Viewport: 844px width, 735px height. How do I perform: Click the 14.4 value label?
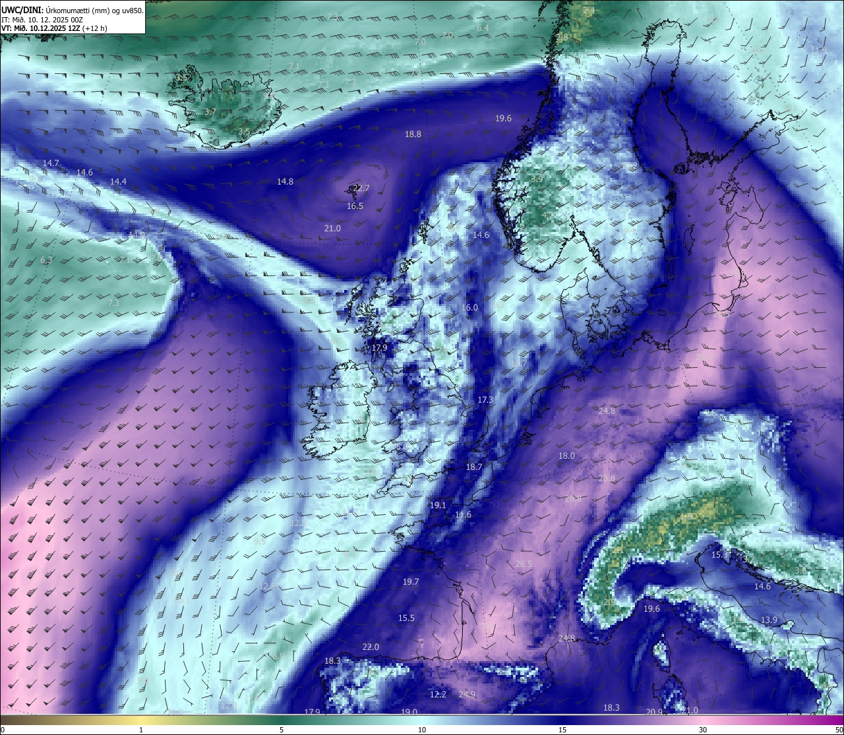click(118, 181)
